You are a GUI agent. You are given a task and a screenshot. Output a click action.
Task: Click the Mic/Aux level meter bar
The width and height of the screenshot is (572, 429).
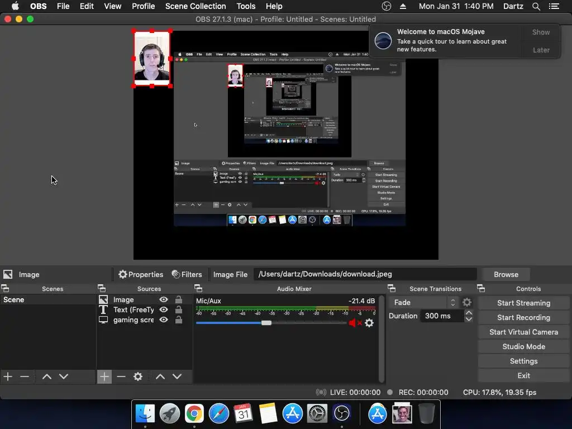click(285, 308)
